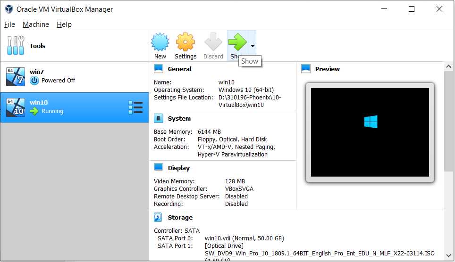The image size is (455, 262).
Task: Open the System section header
Action: coord(179,119)
